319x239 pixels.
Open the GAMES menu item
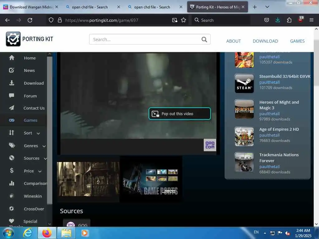(x=297, y=41)
